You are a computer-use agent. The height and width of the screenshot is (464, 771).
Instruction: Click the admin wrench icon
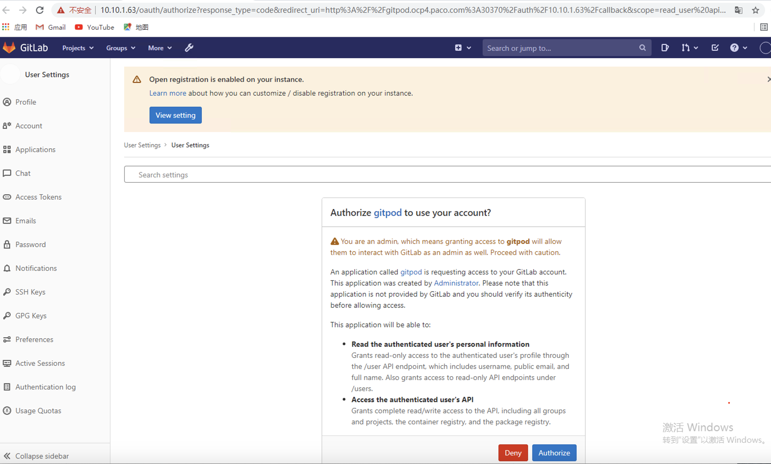[189, 48]
